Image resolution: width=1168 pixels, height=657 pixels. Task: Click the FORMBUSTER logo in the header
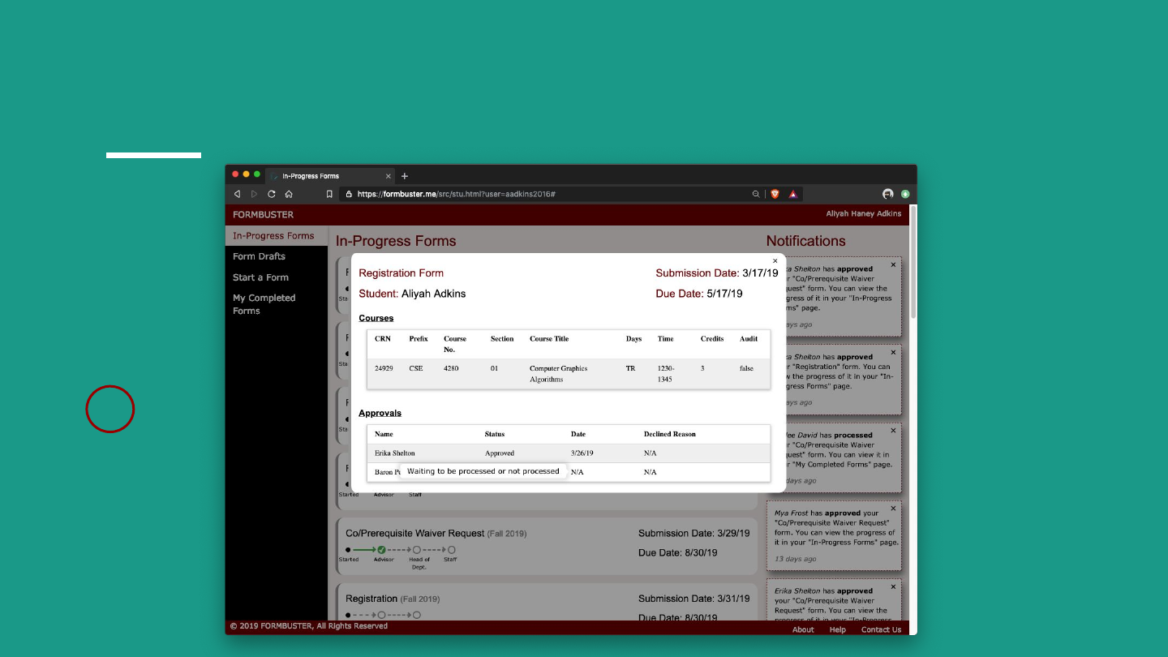tap(263, 215)
